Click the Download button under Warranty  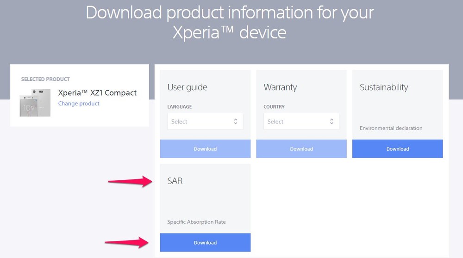(x=301, y=149)
